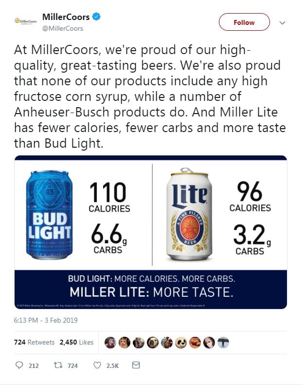Open the MillerCoors display name link
The width and height of the screenshot is (303, 385).
(x=66, y=17)
